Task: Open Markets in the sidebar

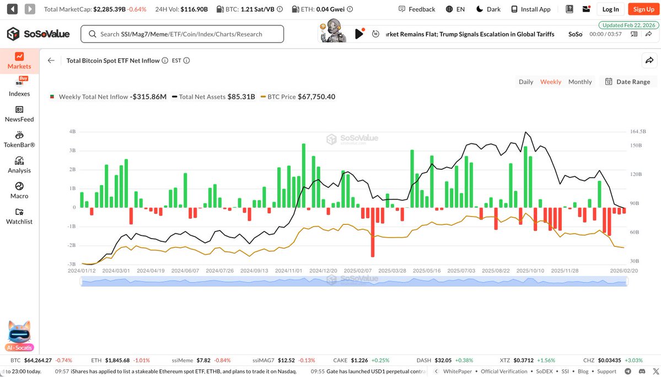Action: click(19, 61)
